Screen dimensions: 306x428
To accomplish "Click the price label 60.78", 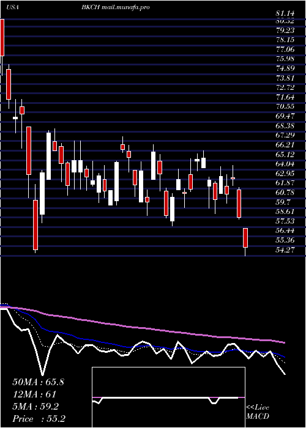I will tap(286, 193).
